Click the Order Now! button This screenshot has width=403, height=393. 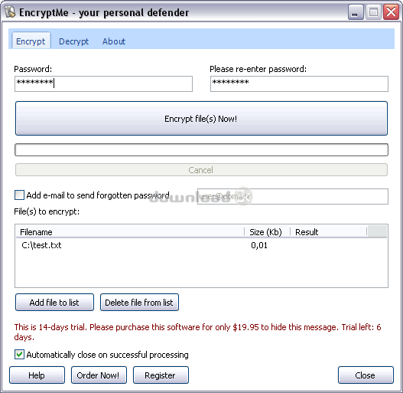(x=99, y=375)
